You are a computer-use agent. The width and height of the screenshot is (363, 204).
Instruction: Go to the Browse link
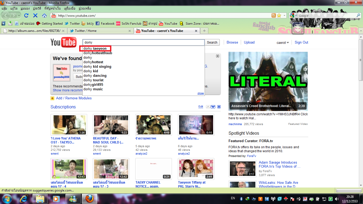click(x=232, y=42)
